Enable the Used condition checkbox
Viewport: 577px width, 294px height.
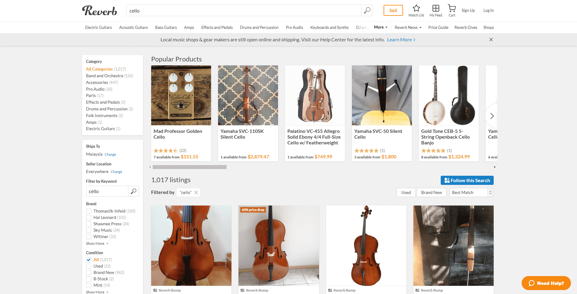[x=89, y=266]
